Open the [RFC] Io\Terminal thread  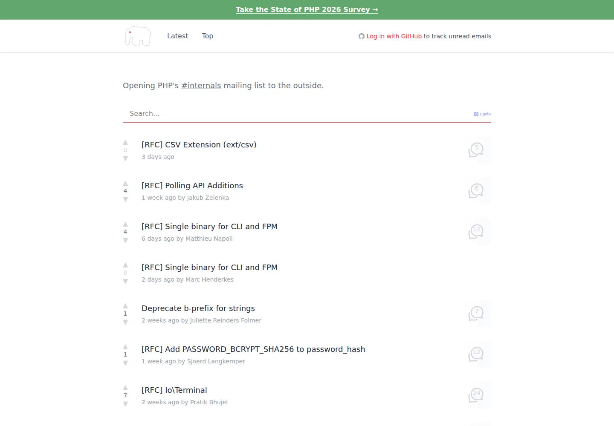coord(174,390)
